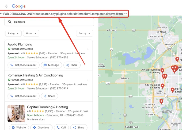Open the Rating filter dropdown
The height and width of the screenshot is (130, 182).
point(13,33)
